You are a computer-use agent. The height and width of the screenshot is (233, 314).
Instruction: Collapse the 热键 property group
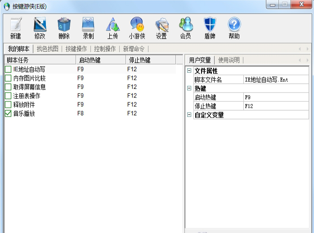tap(189, 88)
